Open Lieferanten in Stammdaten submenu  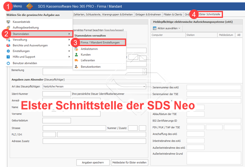click(99, 60)
